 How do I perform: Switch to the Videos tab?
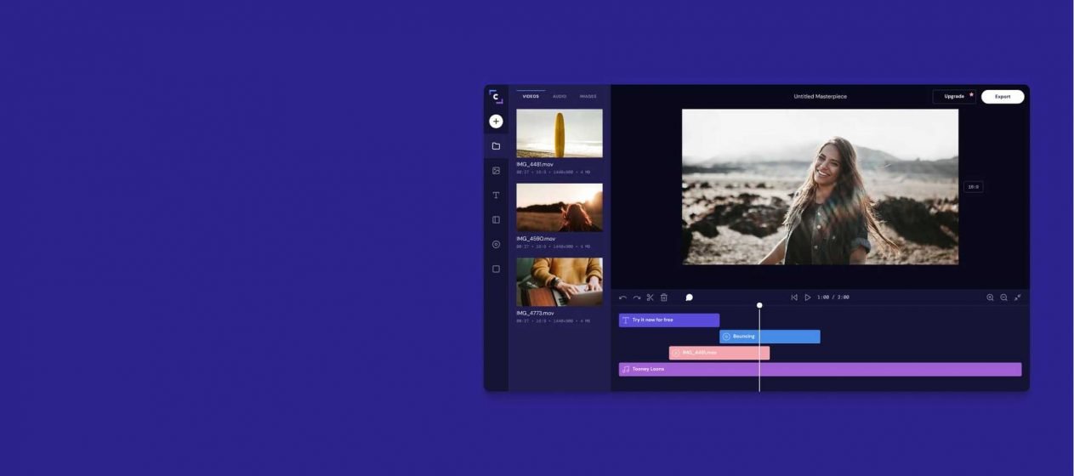(x=531, y=96)
